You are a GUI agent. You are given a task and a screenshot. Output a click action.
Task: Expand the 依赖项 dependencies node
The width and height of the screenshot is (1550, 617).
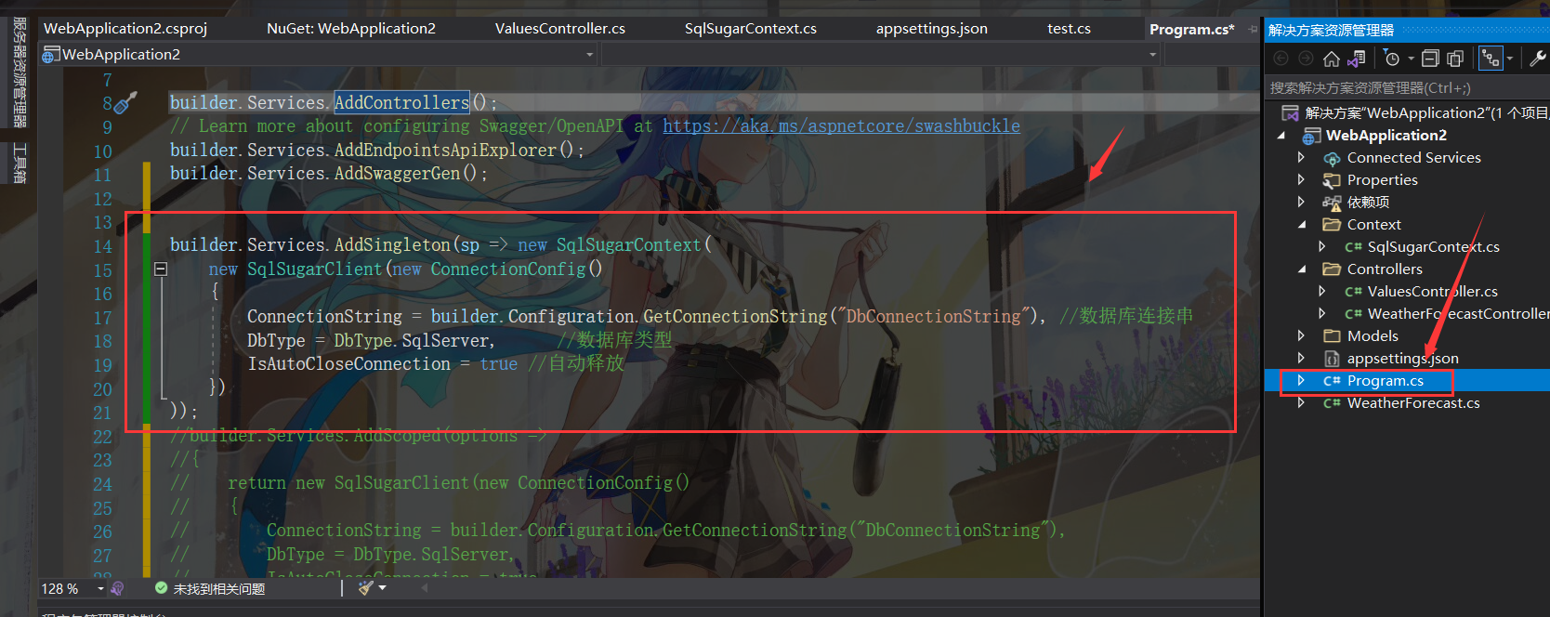point(1302,202)
